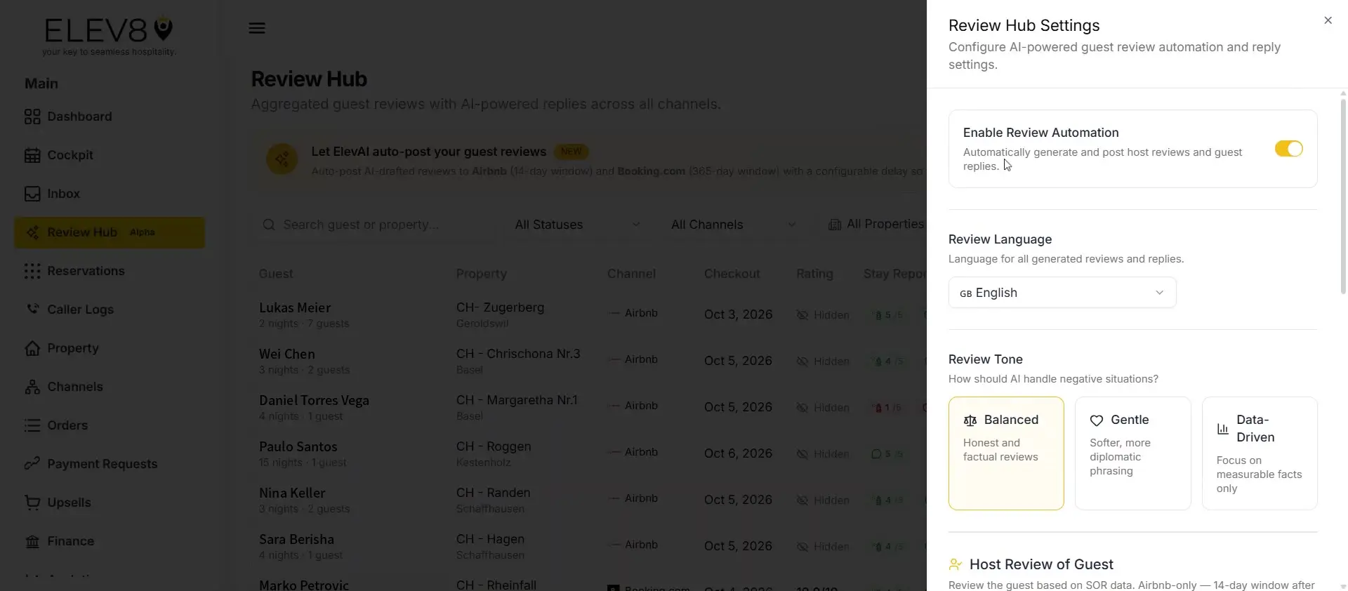Click the Orders list icon
The width and height of the screenshot is (1348, 591).
[32, 425]
